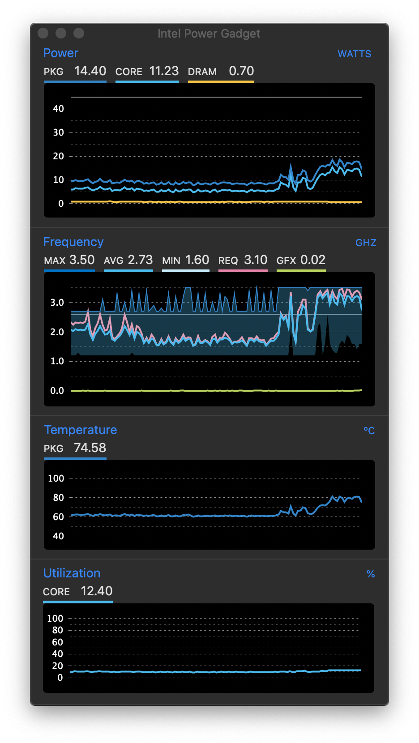Click the DRAM label in Power section

coord(202,72)
